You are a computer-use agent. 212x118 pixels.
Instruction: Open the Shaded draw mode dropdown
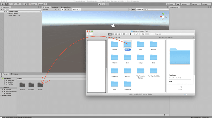(x=49, y=10)
